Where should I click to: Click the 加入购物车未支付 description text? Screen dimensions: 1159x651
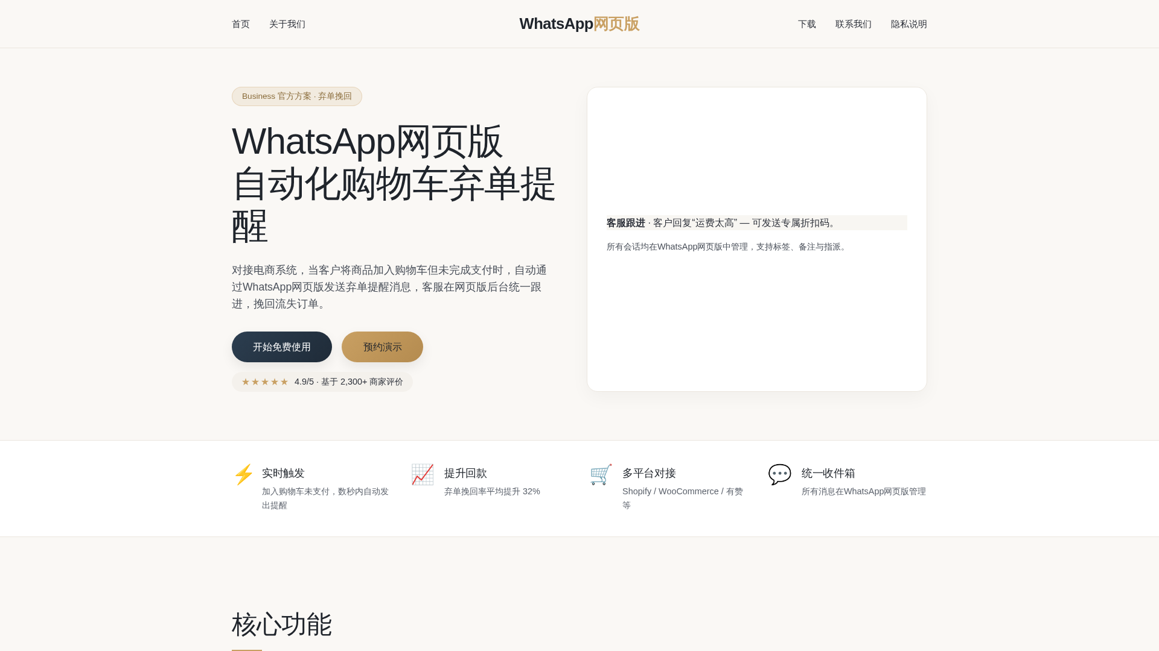coord(325,498)
